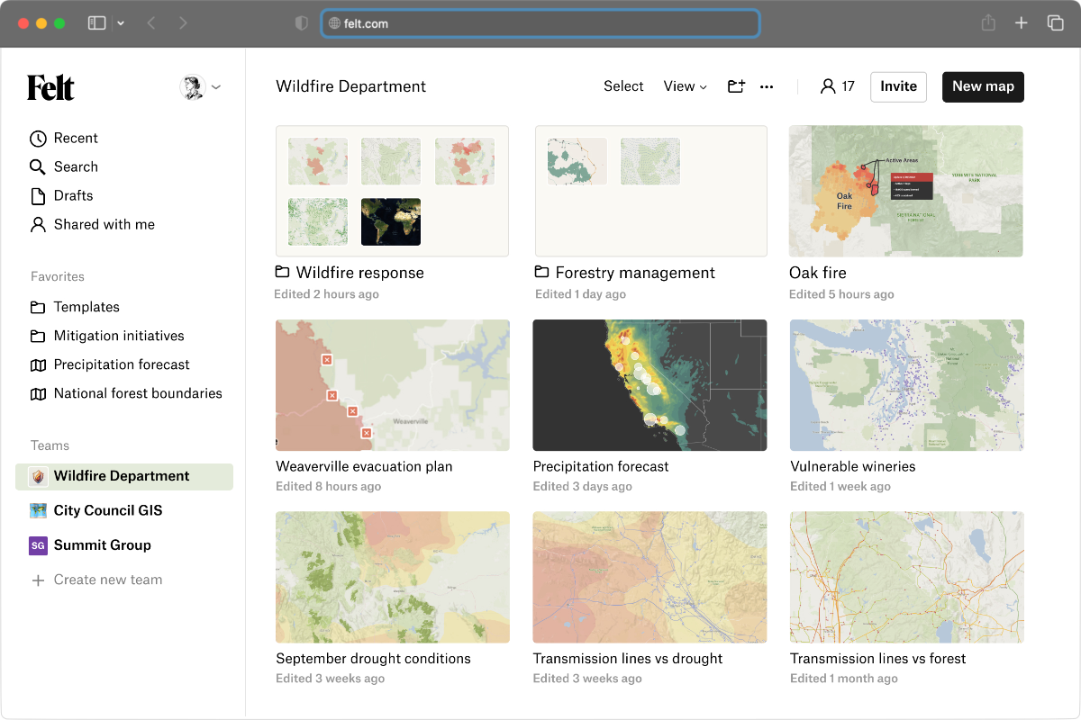Open the Precipitation forecast map card thumbnail
Image resolution: width=1081 pixels, height=720 pixels.
650,385
